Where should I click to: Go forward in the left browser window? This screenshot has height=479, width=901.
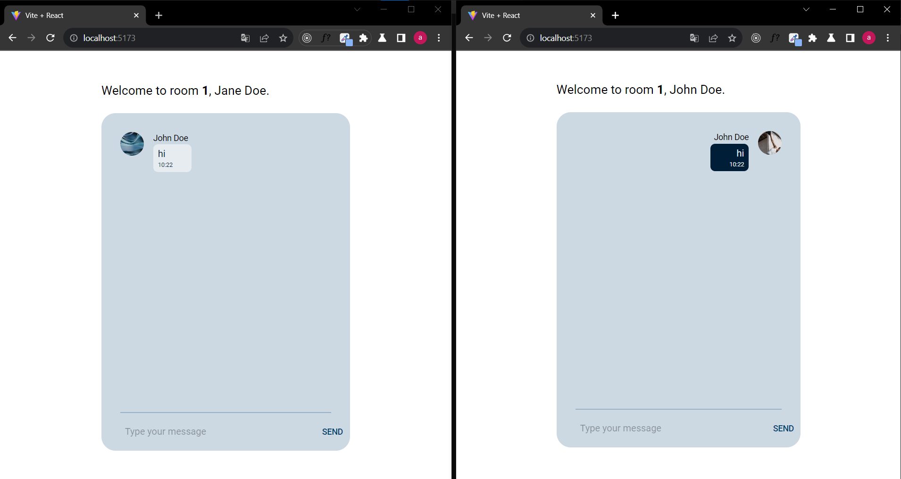click(32, 38)
